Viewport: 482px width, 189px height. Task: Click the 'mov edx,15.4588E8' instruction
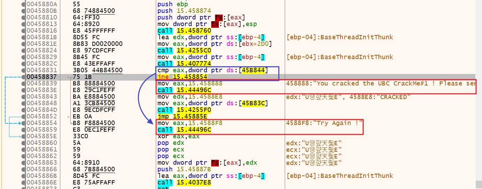(x=190, y=97)
